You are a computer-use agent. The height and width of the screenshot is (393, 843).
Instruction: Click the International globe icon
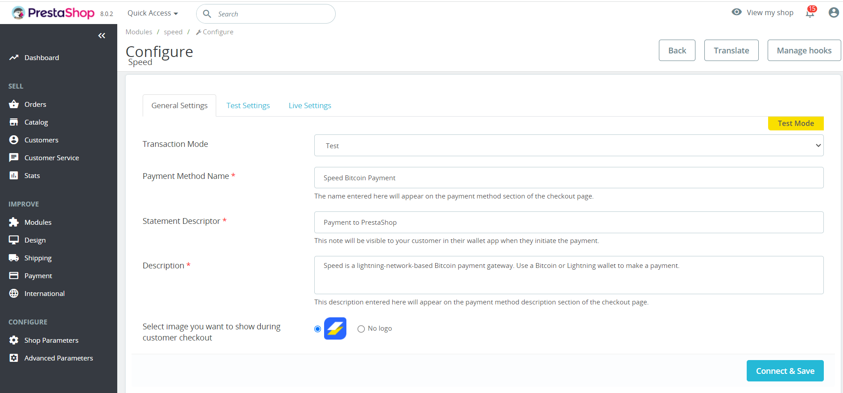(14, 293)
